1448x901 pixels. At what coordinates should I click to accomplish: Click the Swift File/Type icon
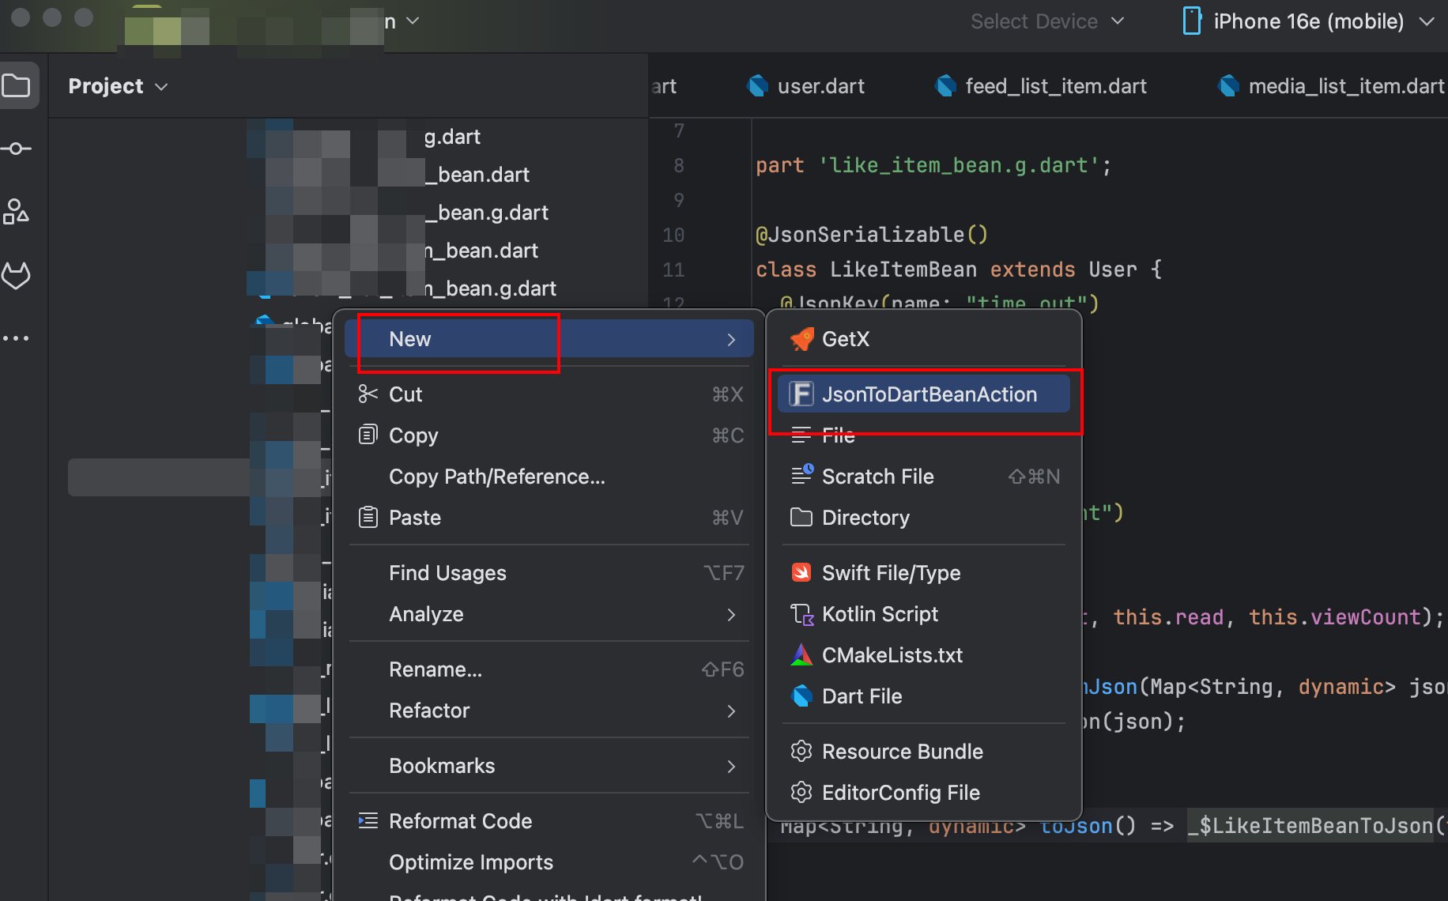pos(801,572)
